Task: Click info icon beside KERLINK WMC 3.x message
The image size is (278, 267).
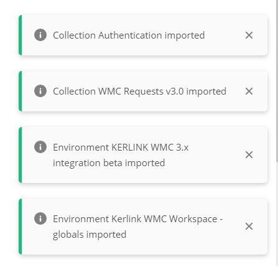Action: click(x=40, y=147)
